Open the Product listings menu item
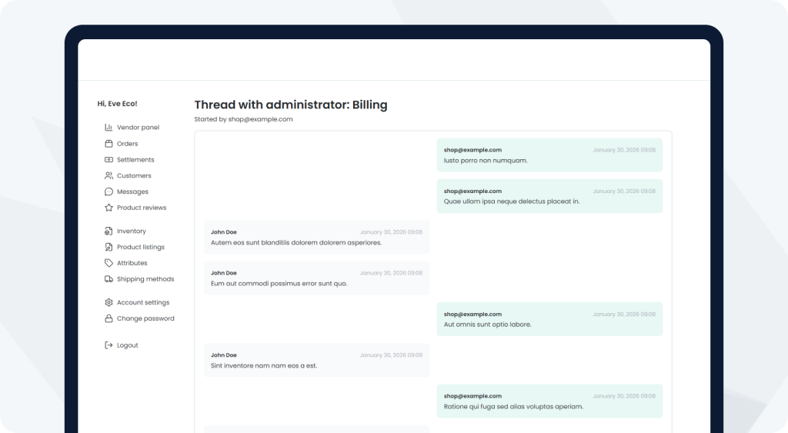788x433 pixels. [140, 248]
